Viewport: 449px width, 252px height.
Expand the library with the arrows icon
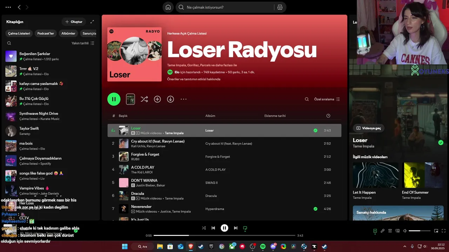click(x=92, y=22)
